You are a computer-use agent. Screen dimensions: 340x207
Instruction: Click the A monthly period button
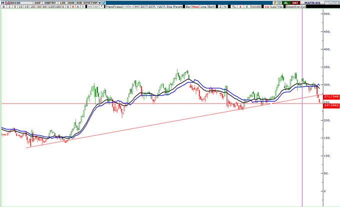tap(77, 6)
